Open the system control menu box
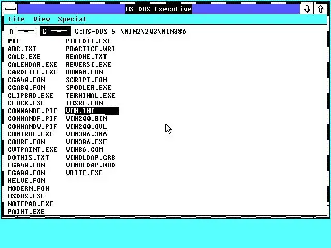This screenshot has width=331, height=248. [10, 9]
